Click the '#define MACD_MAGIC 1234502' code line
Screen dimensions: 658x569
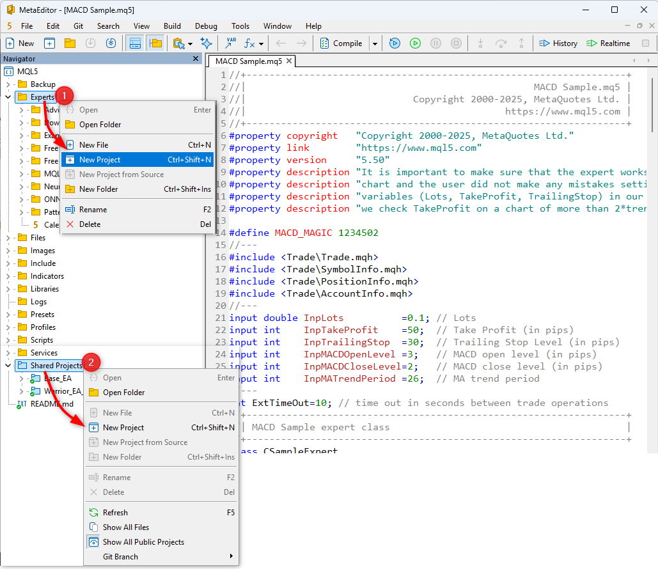click(303, 233)
